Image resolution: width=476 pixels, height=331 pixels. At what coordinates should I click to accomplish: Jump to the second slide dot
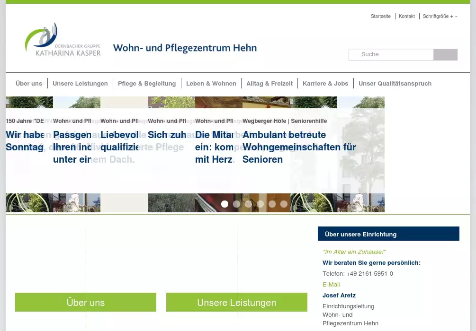[x=236, y=204]
